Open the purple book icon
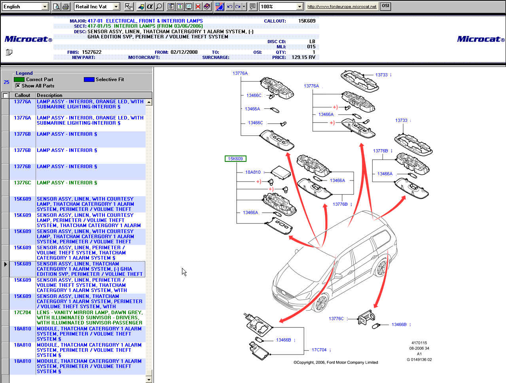The width and height of the screenshot is (506, 383). (x=207, y=6)
